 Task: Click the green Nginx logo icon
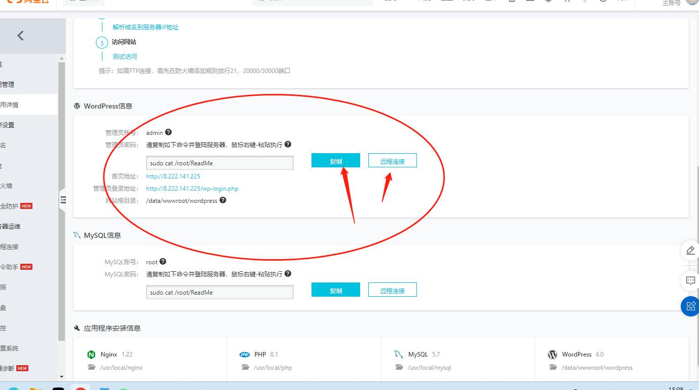pos(91,354)
